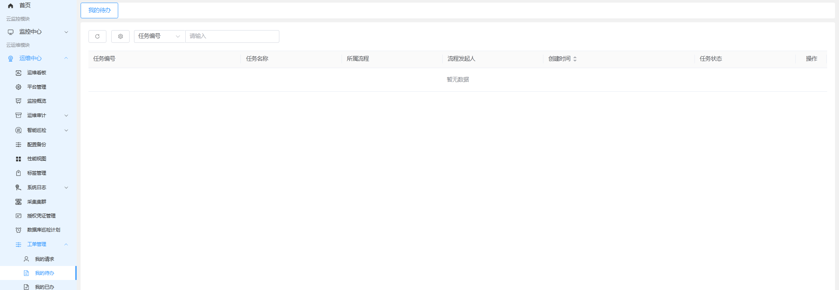Click the 监控概览 icon
This screenshot has height=290, width=839.
[x=18, y=101]
